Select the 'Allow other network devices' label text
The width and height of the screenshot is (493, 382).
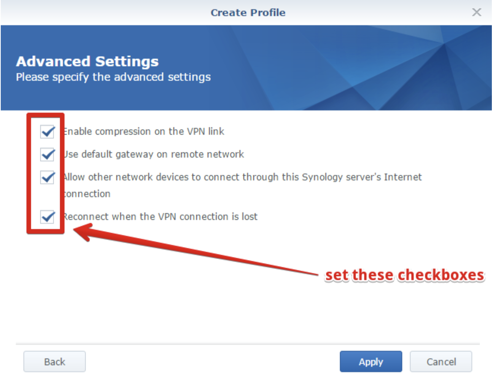(x=243, y=185)
